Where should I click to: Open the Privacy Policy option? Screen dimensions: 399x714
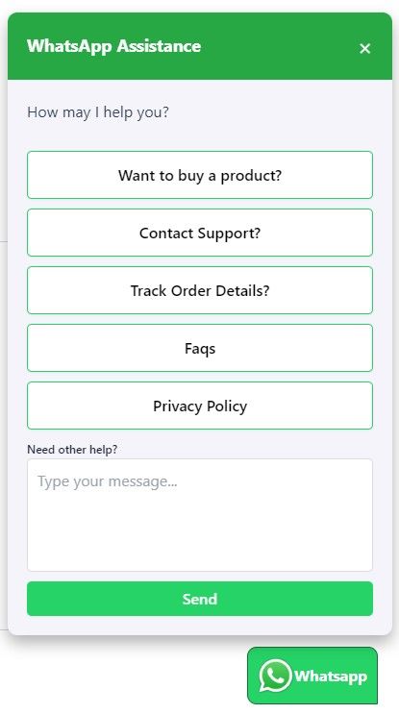[200, 406]
